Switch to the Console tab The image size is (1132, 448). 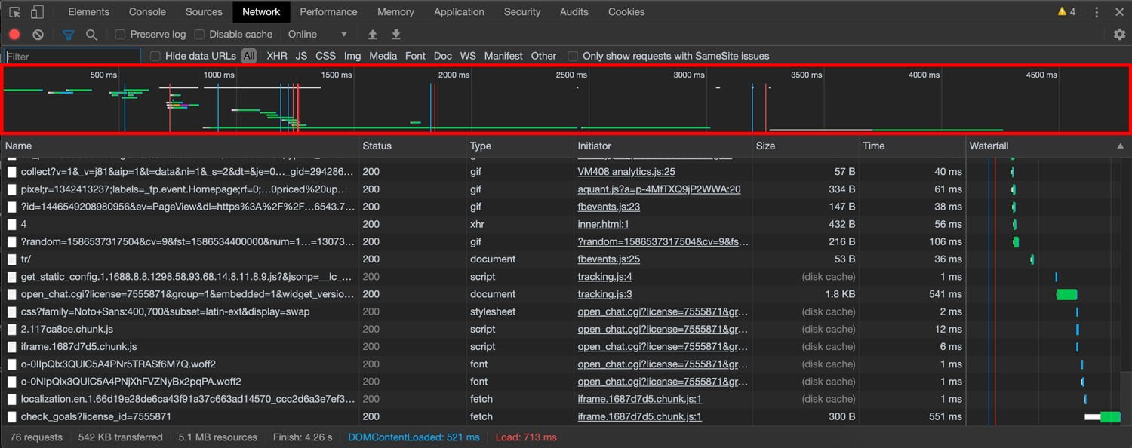click(x=147, y=11)
